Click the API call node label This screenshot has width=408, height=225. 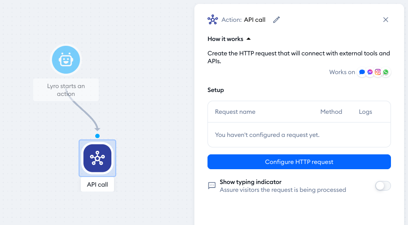click(x=97, y=184)
